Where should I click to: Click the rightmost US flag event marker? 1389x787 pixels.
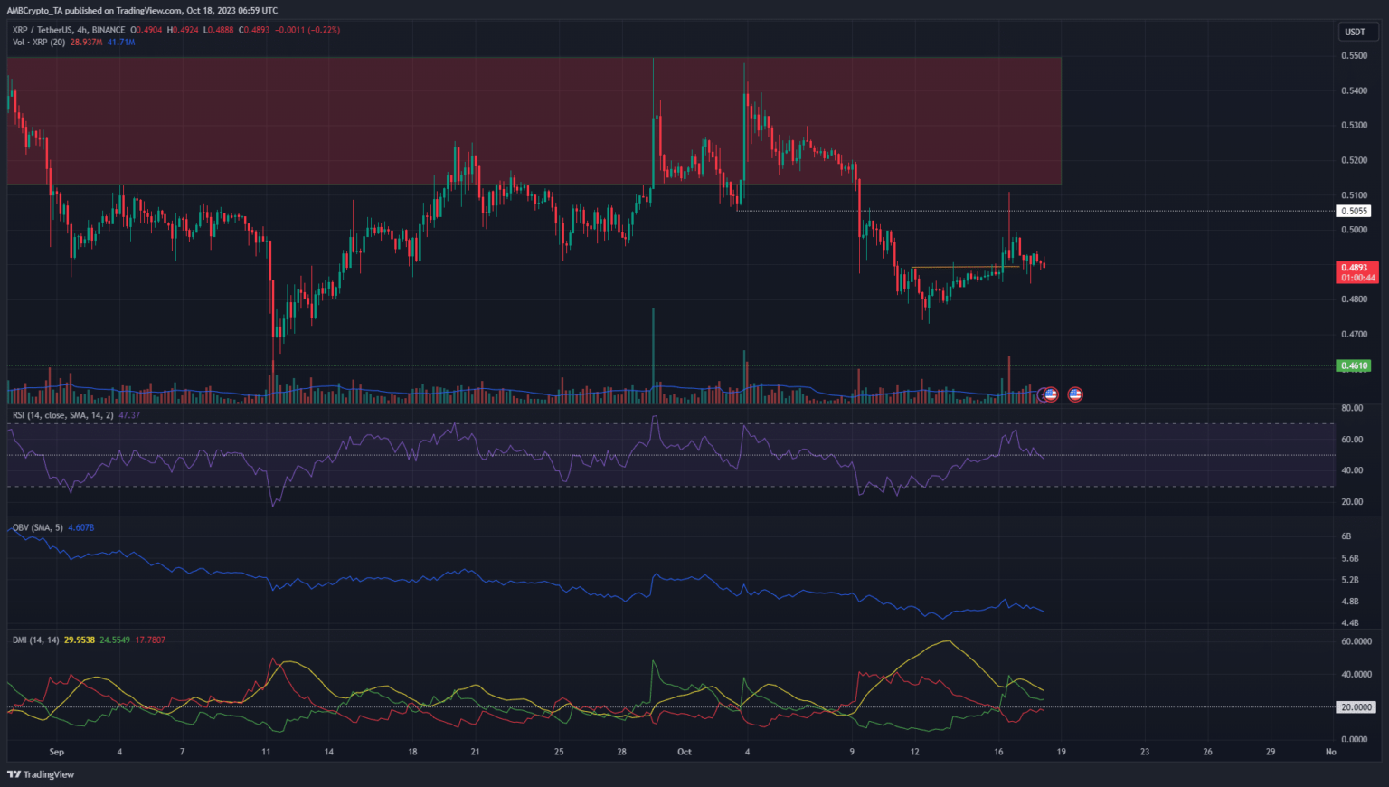coord(1075,394)
